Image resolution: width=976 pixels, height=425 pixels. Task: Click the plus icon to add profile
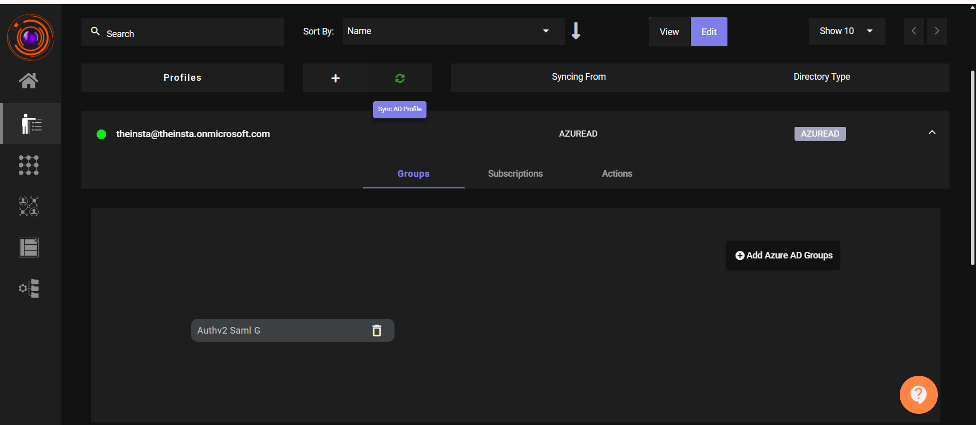click(335, 78)
